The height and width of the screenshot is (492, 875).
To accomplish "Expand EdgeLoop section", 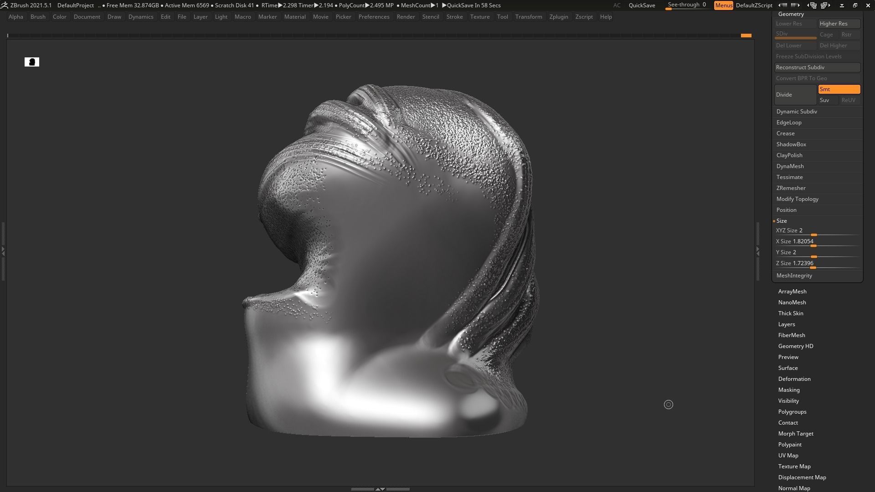I will 789,123.
